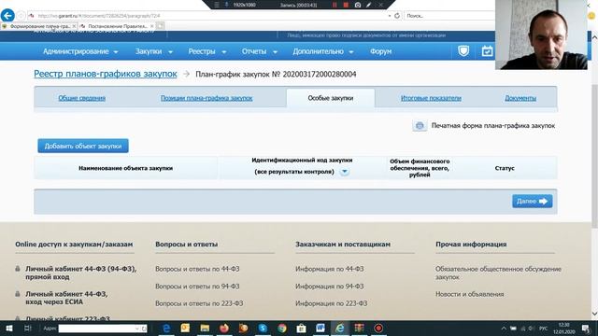
Task: Open Печатная форма плана-графика закупок link
Action: 492,125
